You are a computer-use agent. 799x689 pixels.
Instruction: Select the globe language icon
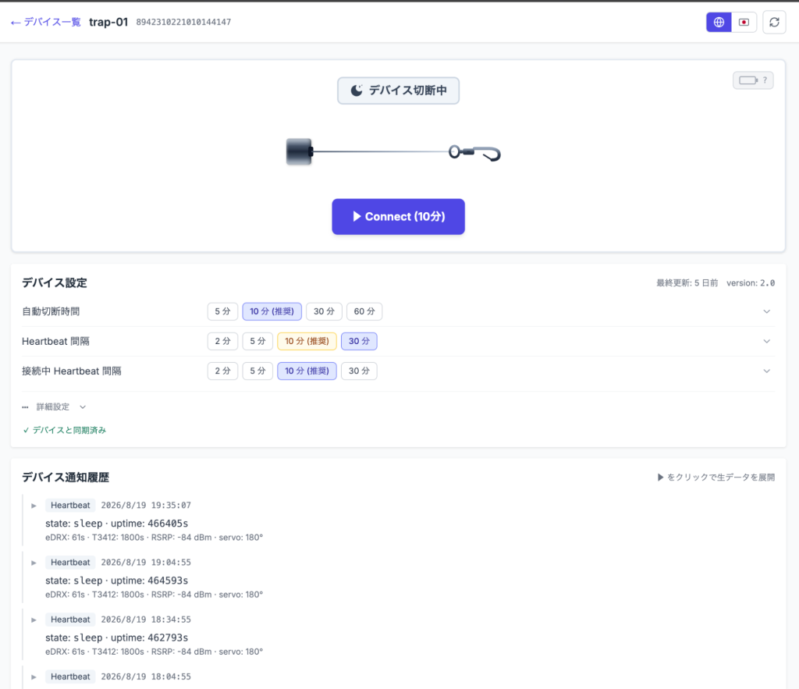pyautogui.click(x=719, y=23)
